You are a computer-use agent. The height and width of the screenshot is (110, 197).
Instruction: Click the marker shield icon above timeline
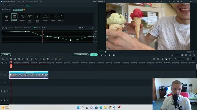pos(158,59)
